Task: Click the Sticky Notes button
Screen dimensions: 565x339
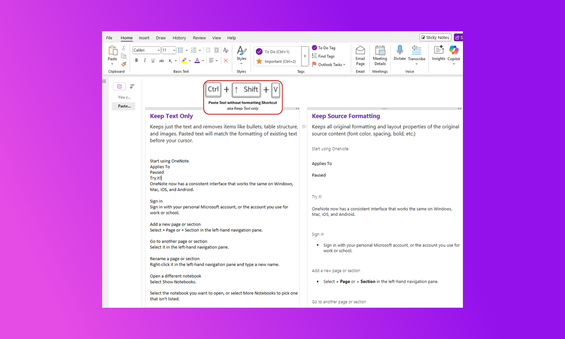Action: click(x=435, y=37)
